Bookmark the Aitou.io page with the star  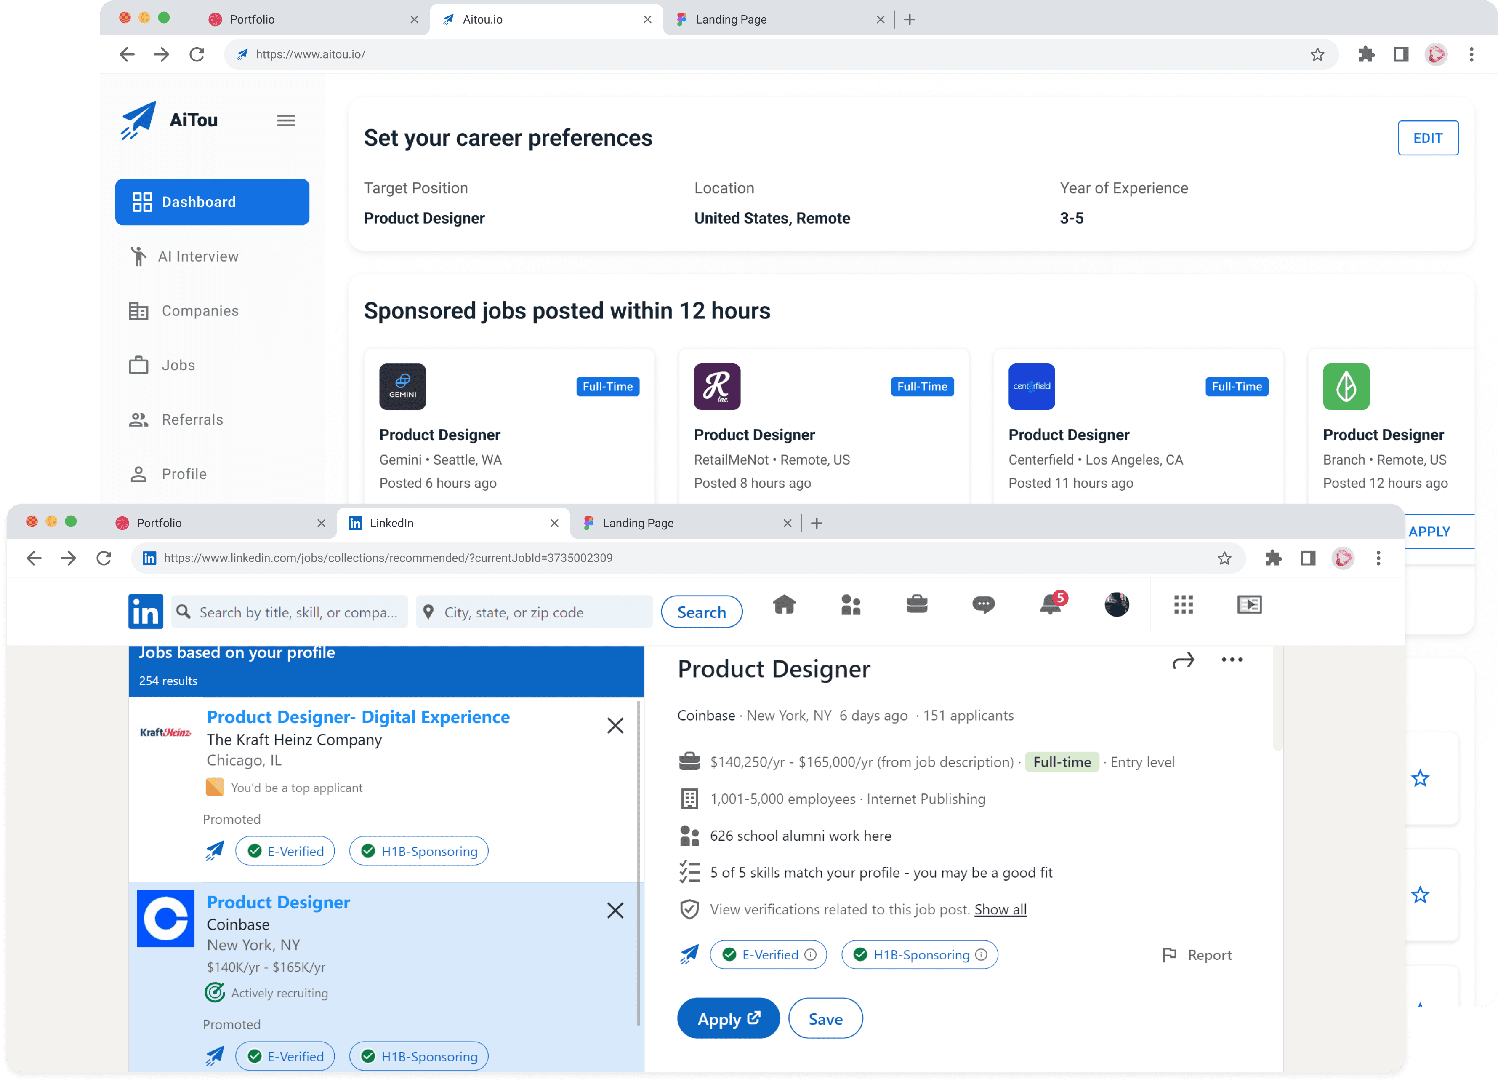click(x=1317, y=54)
